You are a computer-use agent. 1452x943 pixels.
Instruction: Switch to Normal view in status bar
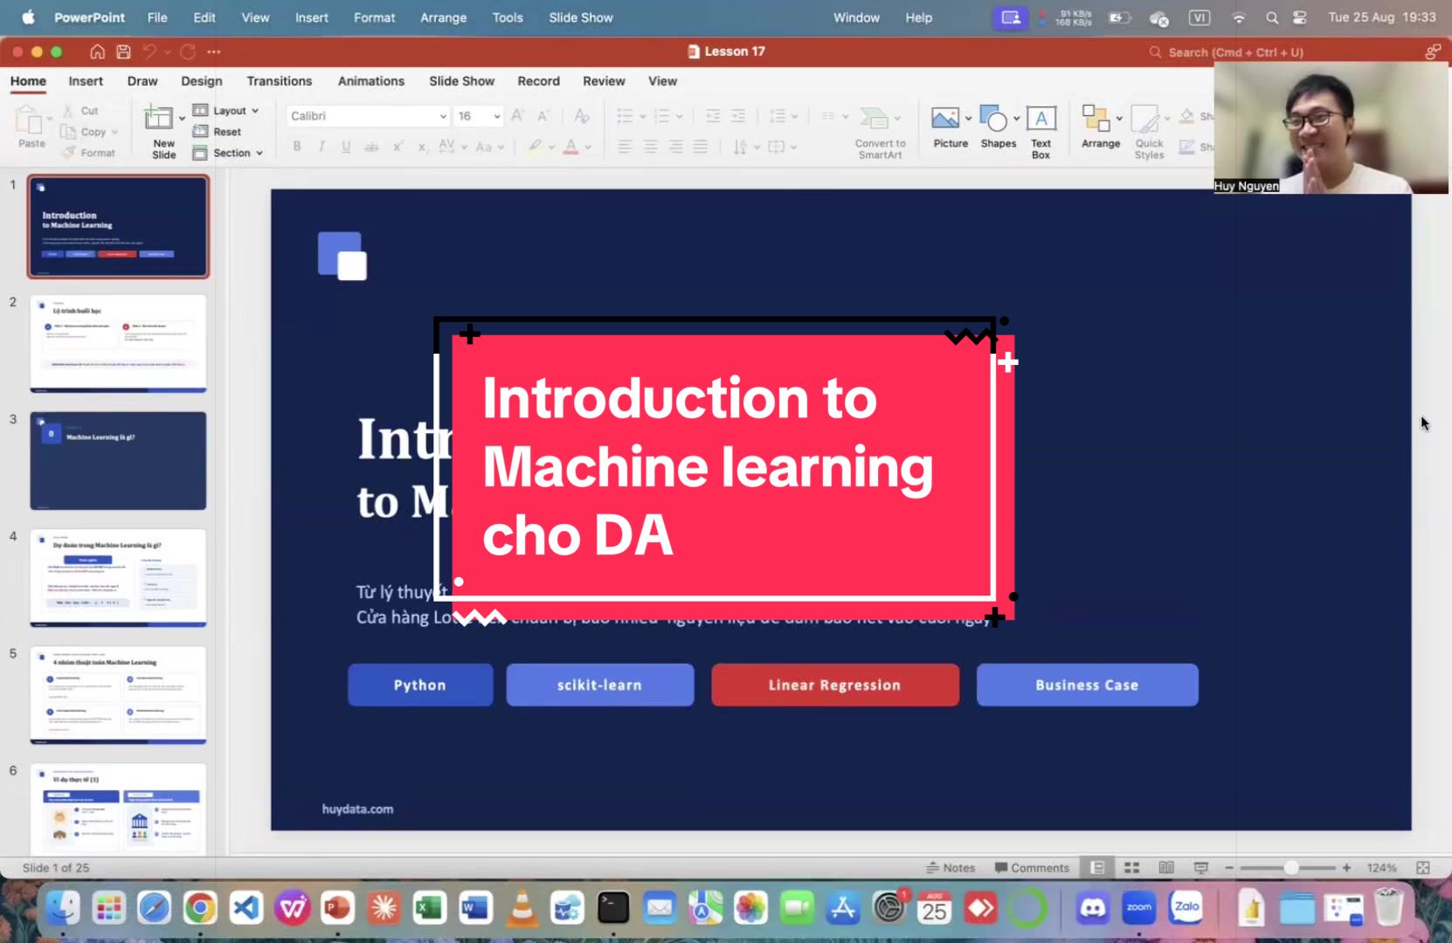[1097, 868]
